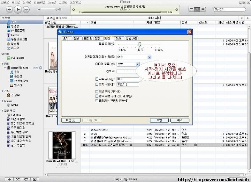The width and height of the screenshot is (251, 182).
Task: Open 라디오 (Radio) in the sidebar
Action: [x=13, y=48]
